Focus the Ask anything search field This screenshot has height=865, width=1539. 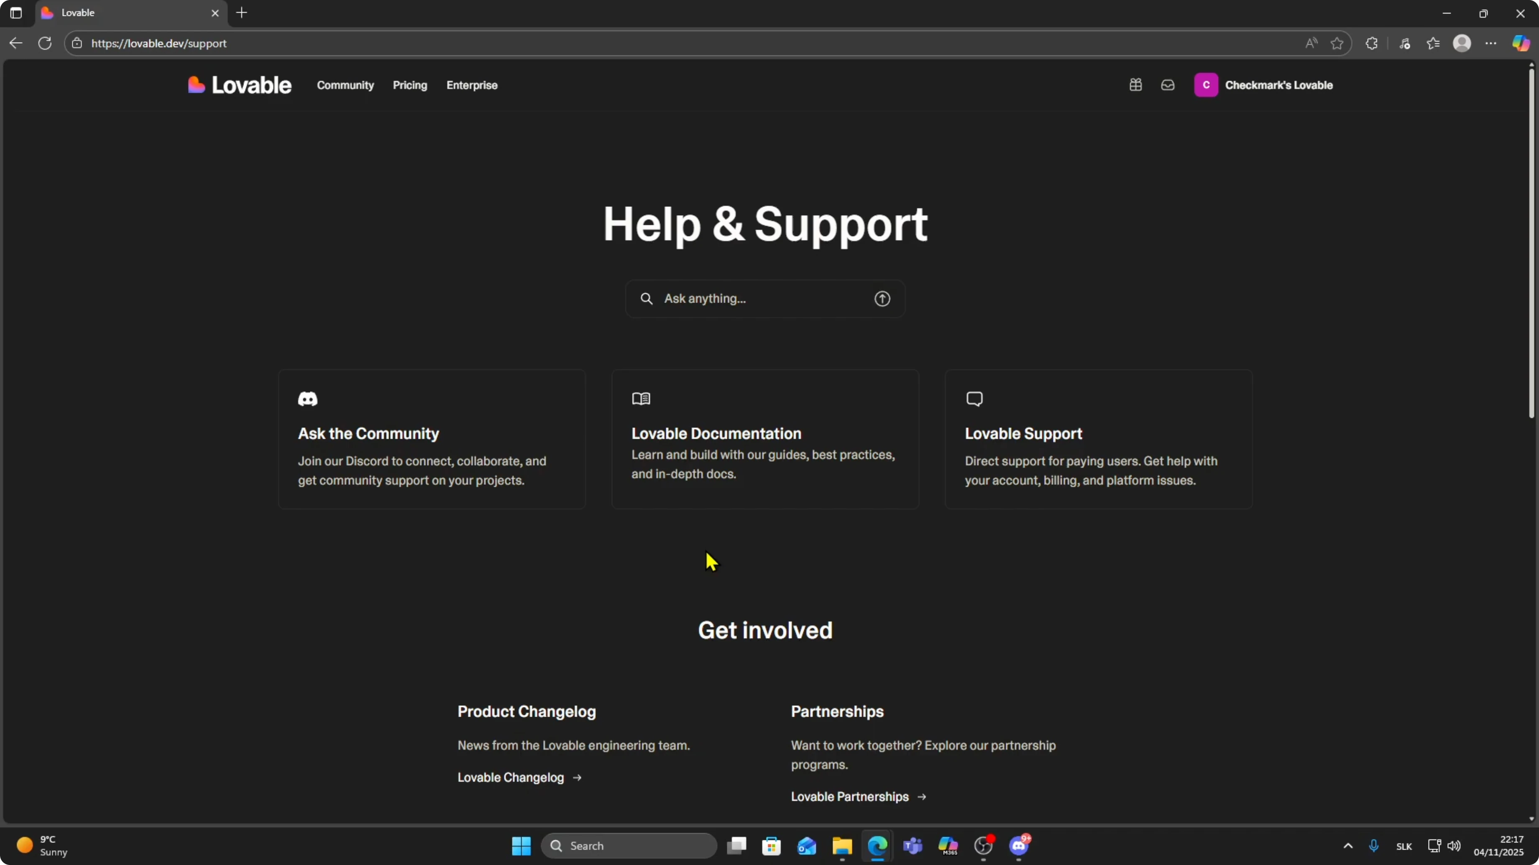click(x=765, y=298)
